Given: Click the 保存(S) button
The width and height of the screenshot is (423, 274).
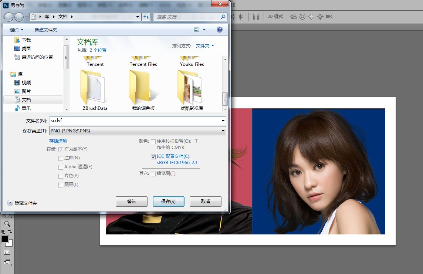Looking at the screenshot, I should click(x=168, y=201).
